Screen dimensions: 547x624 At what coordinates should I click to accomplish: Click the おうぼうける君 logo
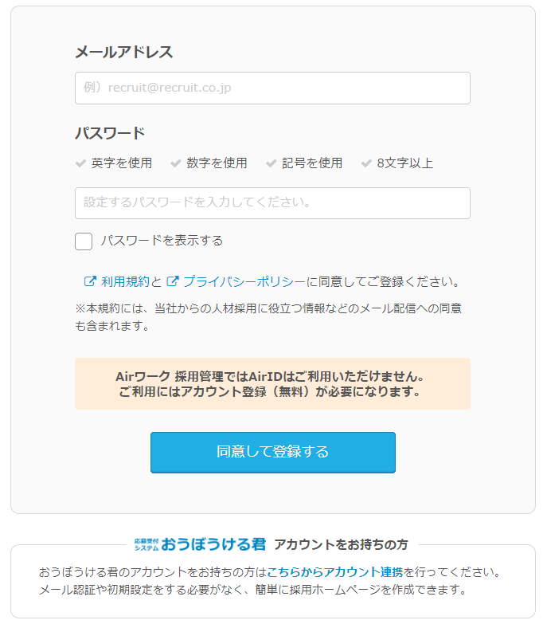[x=201, y=544]
